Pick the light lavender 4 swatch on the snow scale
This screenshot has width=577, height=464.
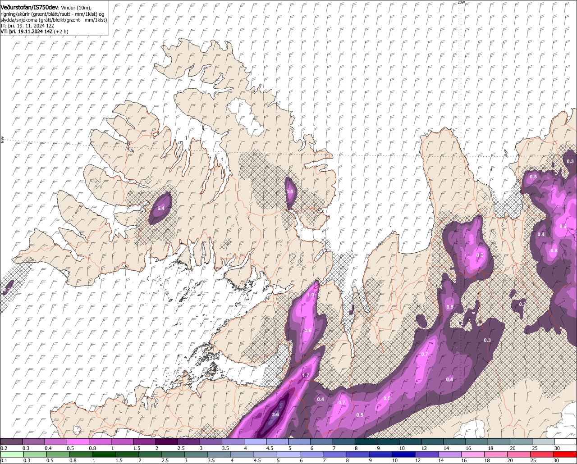coord(255,441)
